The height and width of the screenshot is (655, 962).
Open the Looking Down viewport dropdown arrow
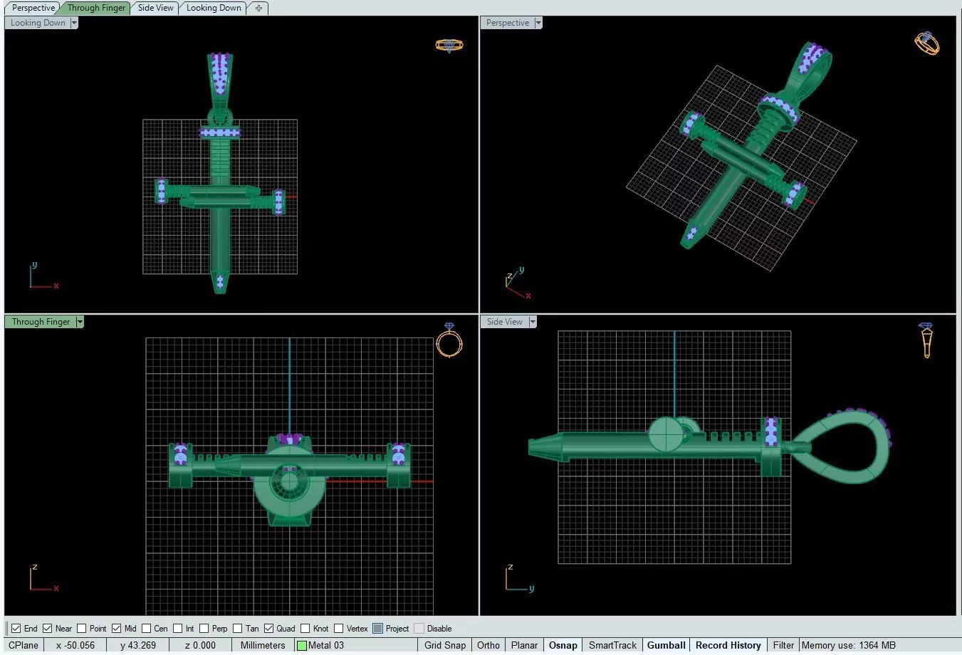(x=74, y=23)
